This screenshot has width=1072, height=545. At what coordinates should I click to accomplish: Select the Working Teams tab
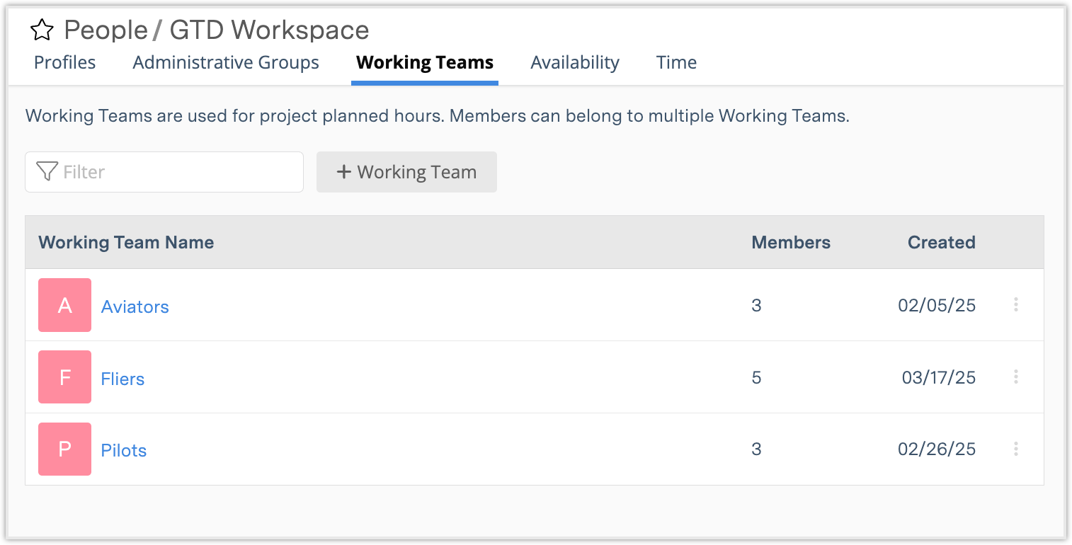tap(424, 62)
